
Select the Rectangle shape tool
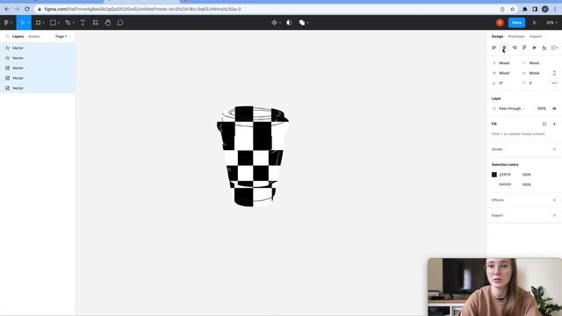click(53, 23)
